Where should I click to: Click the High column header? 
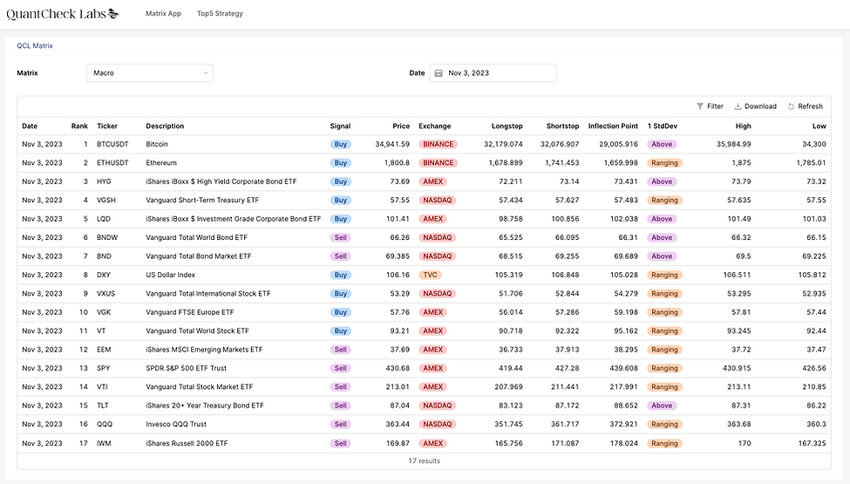744,126
